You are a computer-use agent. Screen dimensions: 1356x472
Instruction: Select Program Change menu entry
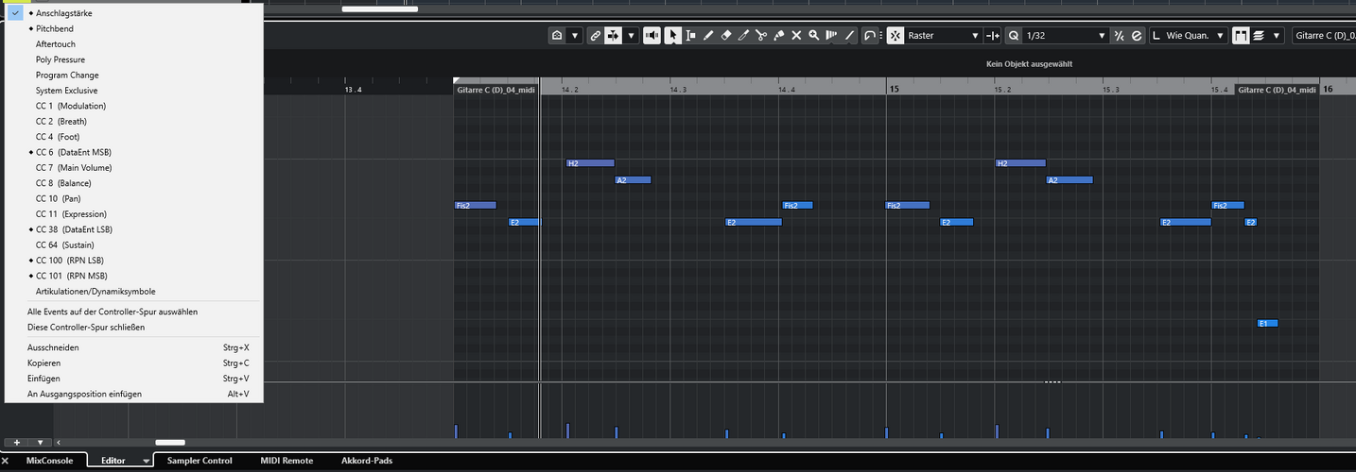pos(133,75)
